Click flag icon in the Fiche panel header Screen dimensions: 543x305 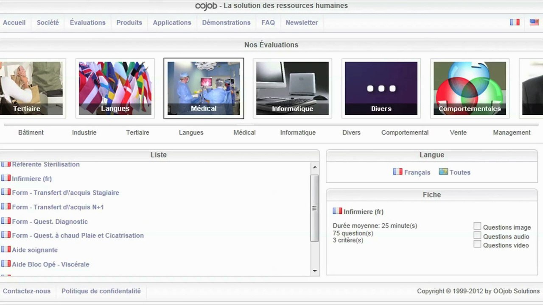337,211
